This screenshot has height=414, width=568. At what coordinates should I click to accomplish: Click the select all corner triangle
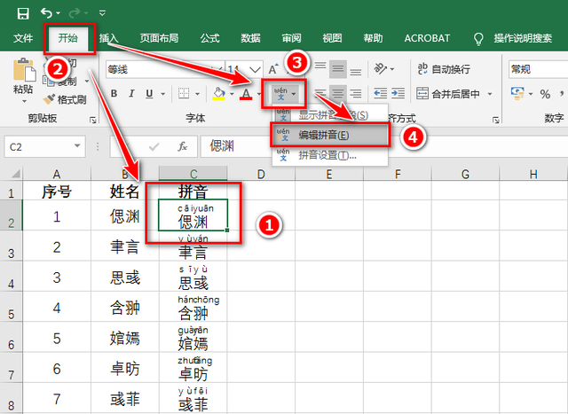(x=15, y=174)
